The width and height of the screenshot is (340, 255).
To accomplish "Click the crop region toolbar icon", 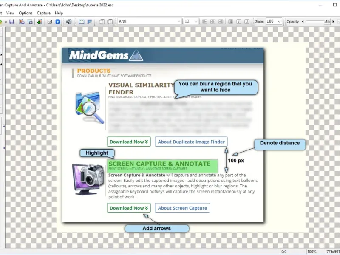I will coord(90,22).
